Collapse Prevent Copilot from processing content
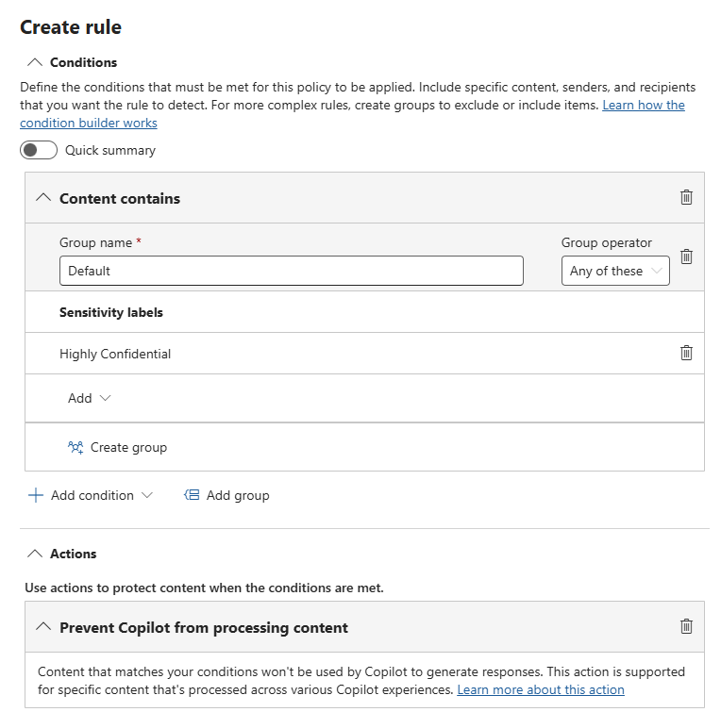 point(42,627)
